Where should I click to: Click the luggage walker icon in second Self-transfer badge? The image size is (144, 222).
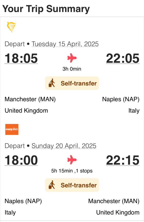click(52, 185)
